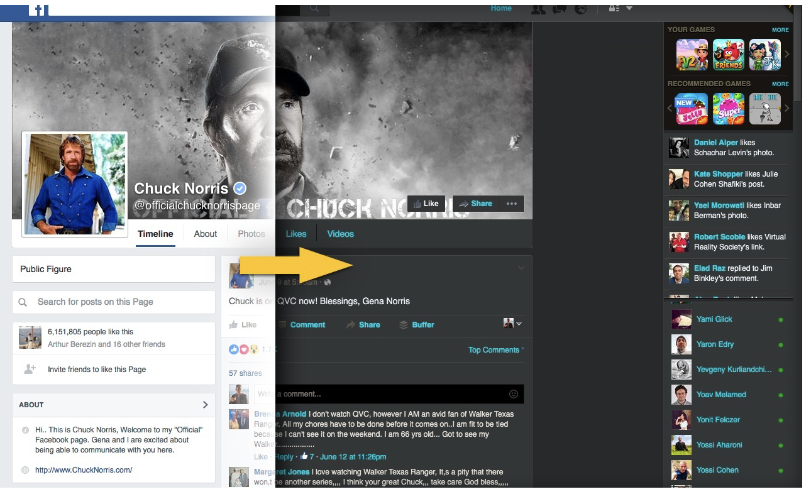The height and width of the screenshot is (499, 811).
Task: Open privacy shortcuts lock icon
Action: 614,9
